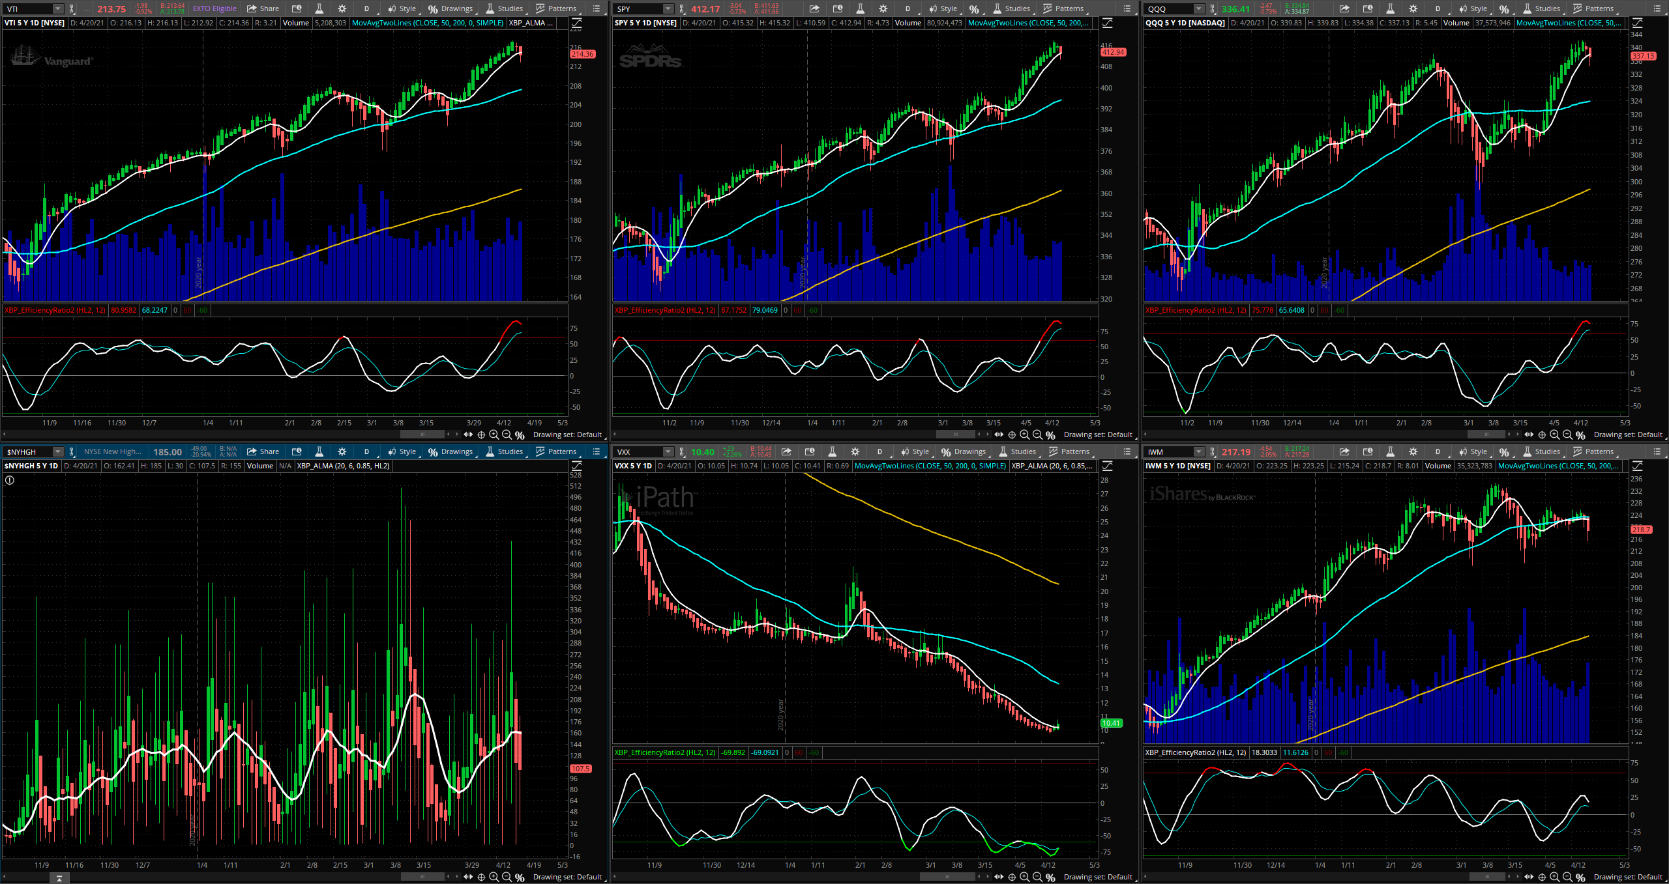
Task: Toggle the symbol link icon beside VTI
Action: (x=72, y=8)
